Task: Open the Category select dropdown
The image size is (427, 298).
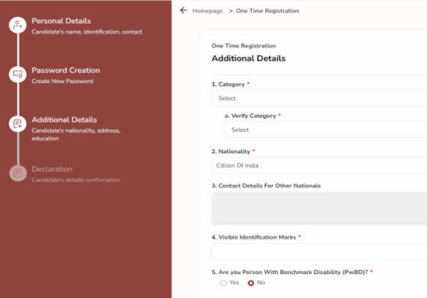Action: click(x=319, y=98)
